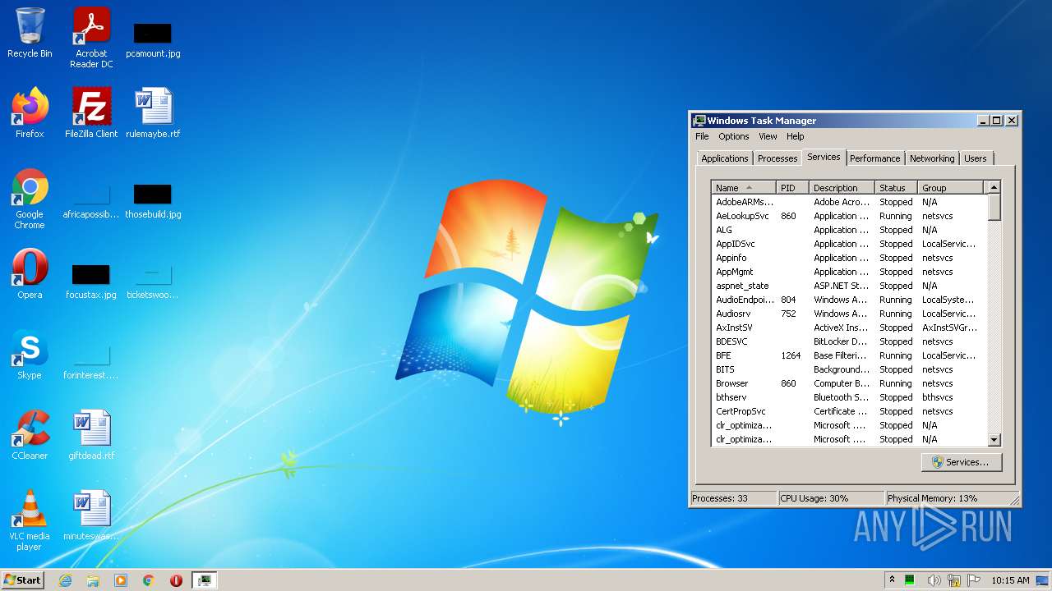
Task: Open Acrobat Reader DC shortcut
Action: (91, 38)
